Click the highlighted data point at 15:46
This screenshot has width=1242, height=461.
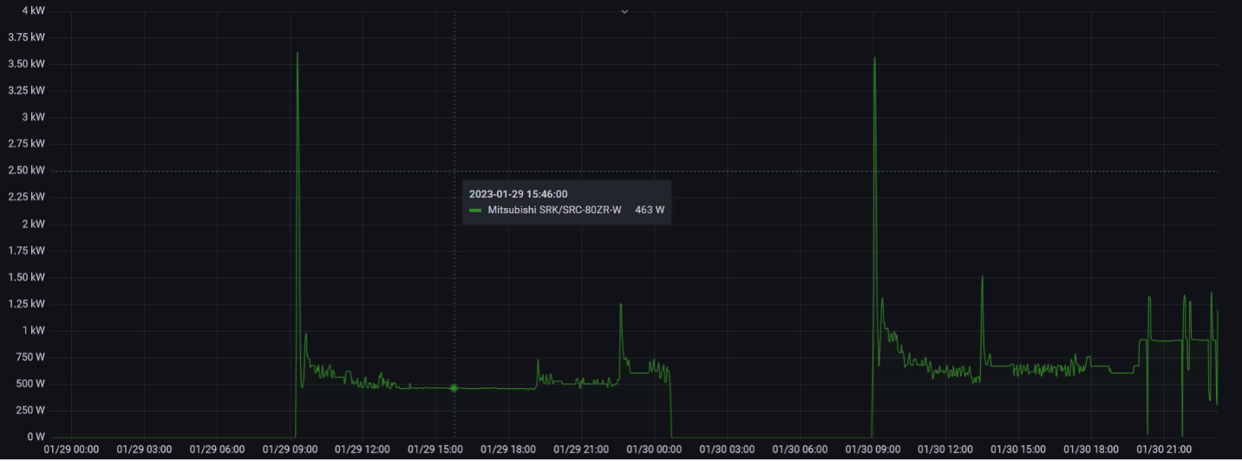454,387
